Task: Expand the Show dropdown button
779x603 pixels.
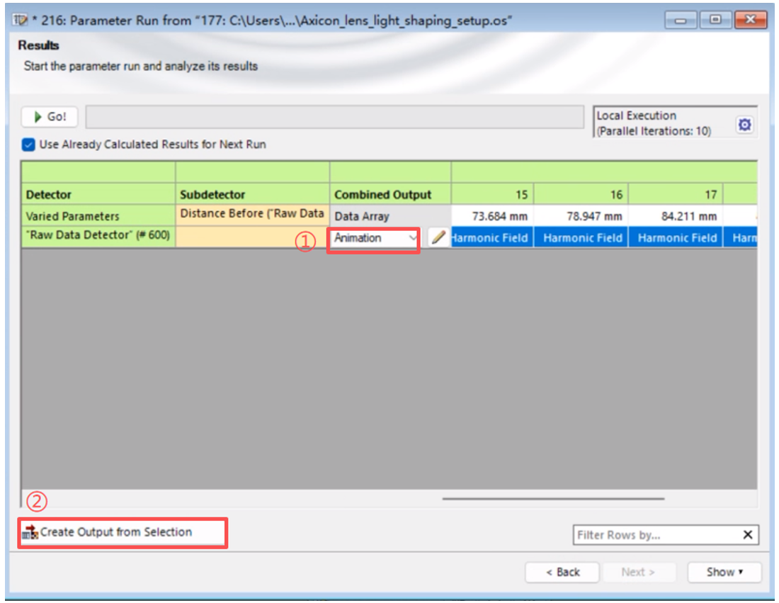Action: pyautogui.click(x=724, y=572)
